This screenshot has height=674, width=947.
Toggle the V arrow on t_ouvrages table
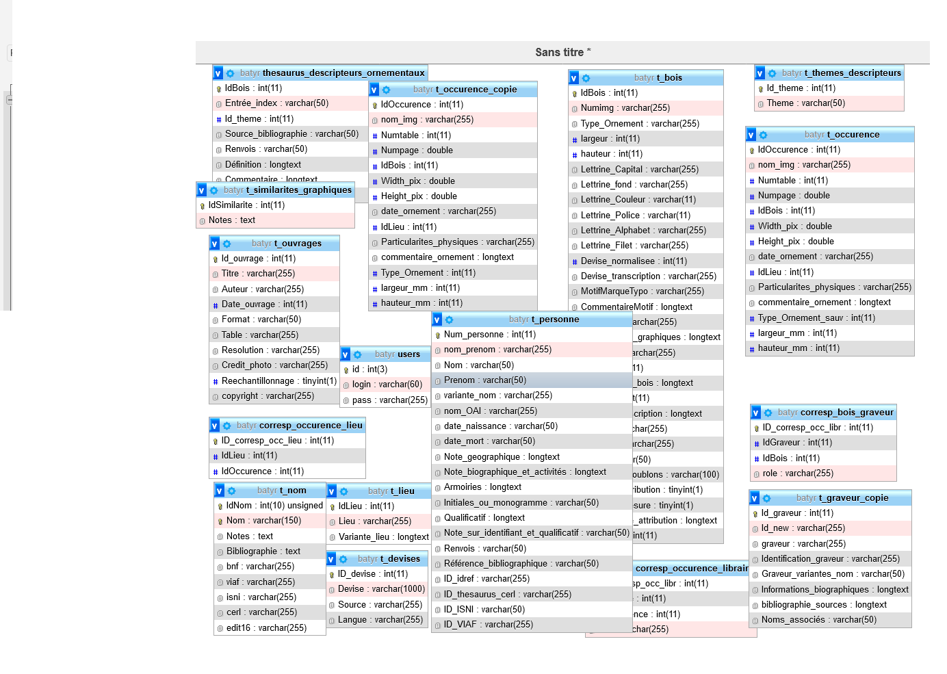pyautogui.click(x=215, y=244)
